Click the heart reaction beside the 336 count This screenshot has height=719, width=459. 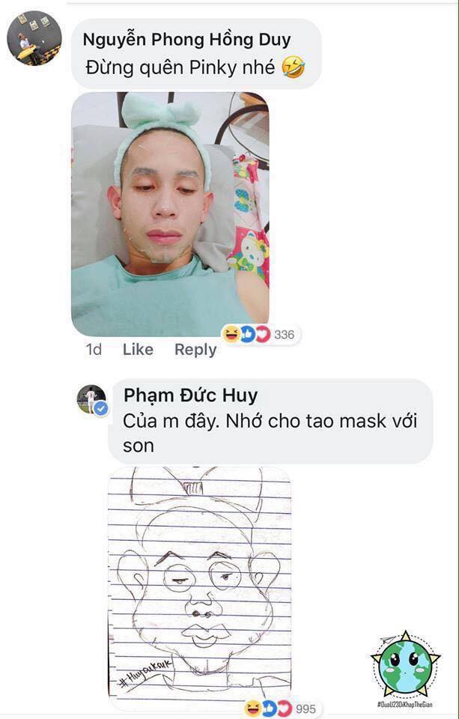tap(262, 335)
